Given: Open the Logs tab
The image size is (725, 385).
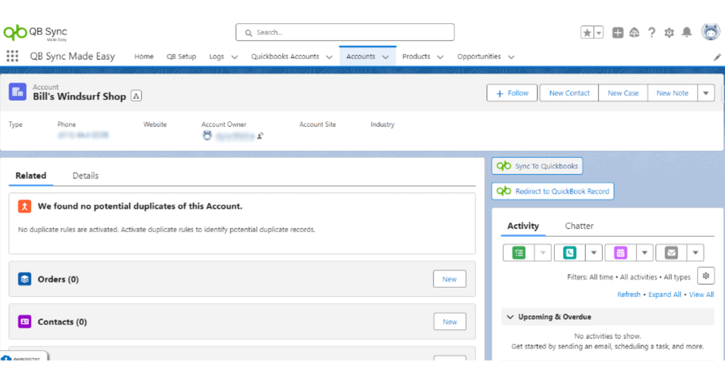Looking at the screenshot, I should (x=217, y=57).
